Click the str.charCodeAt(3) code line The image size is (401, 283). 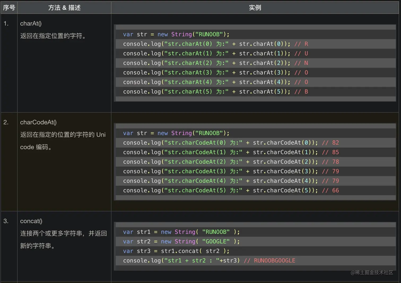click(231, 171)
